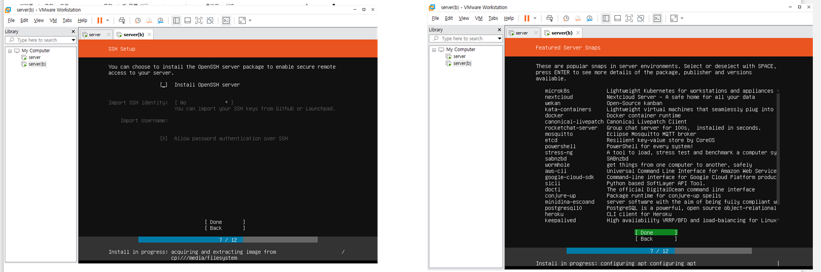Click Back on the Featured Server Snaps screen
This screenshot has width=821, height=272.
point(656,239)
